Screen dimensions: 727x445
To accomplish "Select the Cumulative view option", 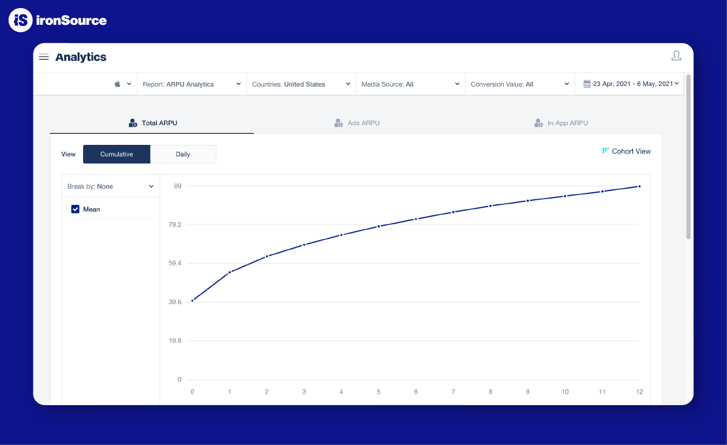I will 117,154.
